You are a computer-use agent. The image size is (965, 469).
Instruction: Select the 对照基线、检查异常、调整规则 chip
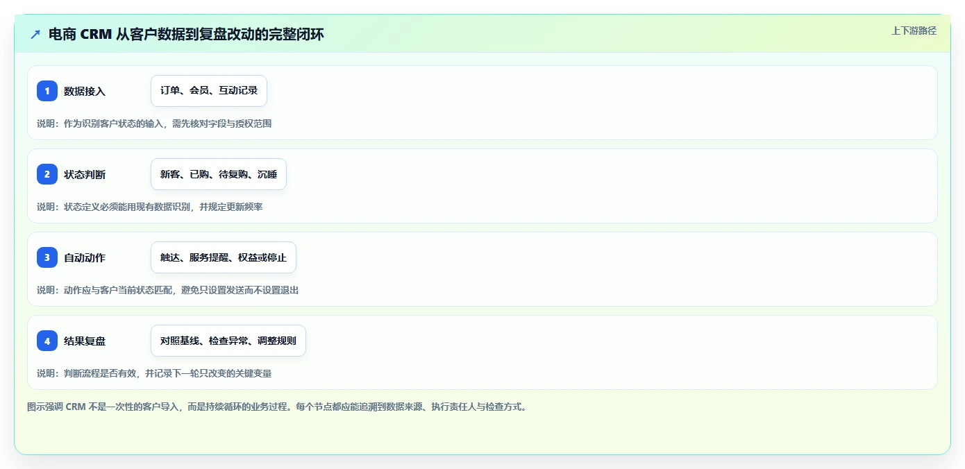pos(228,341)
